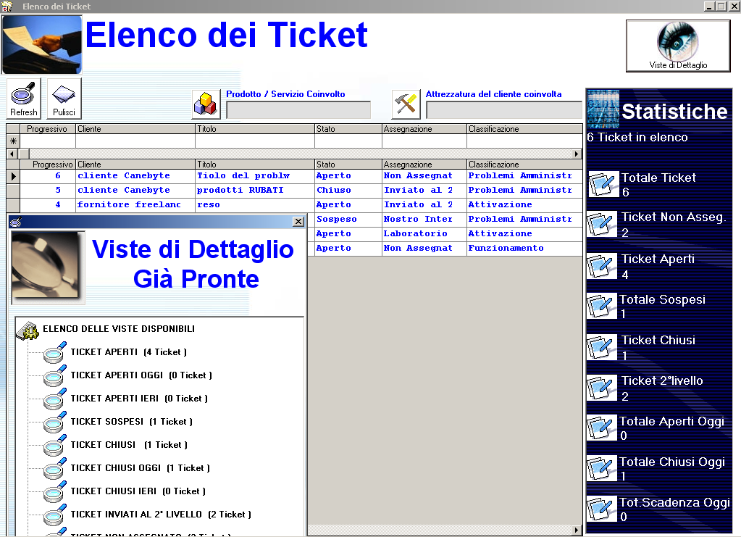Image resolution: width=741 pixels, height=537 pixels.
Task: Click the Totale Ticket statistics icon
Action: point(603,185)
